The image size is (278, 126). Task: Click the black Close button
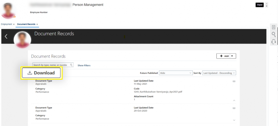260,5
